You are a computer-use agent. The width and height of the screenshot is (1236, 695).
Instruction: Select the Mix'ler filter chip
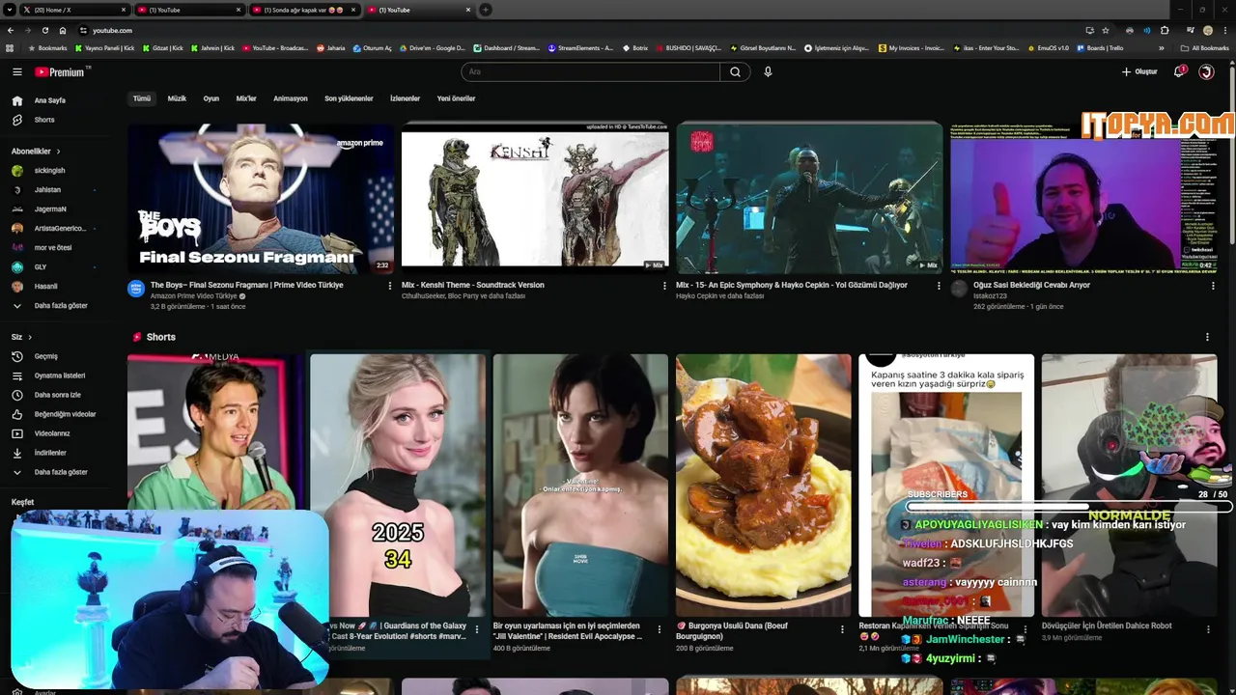tap(246, 98)
